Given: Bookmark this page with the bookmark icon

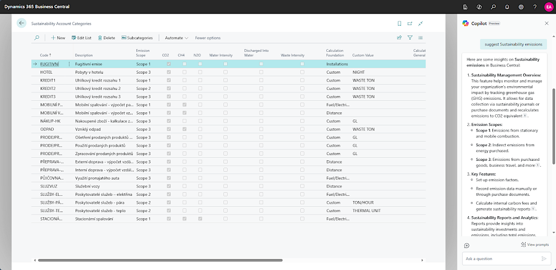Looking at the screenshot, I should (399, 24).
